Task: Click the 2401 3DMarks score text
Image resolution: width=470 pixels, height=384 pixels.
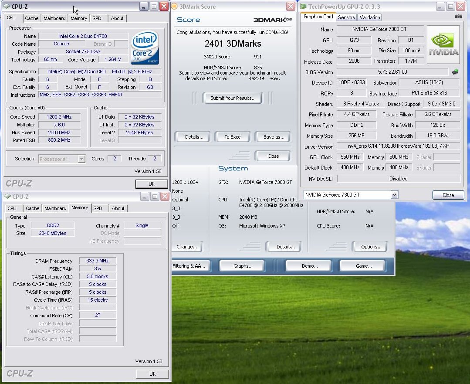Action: (x=233, y=44)
